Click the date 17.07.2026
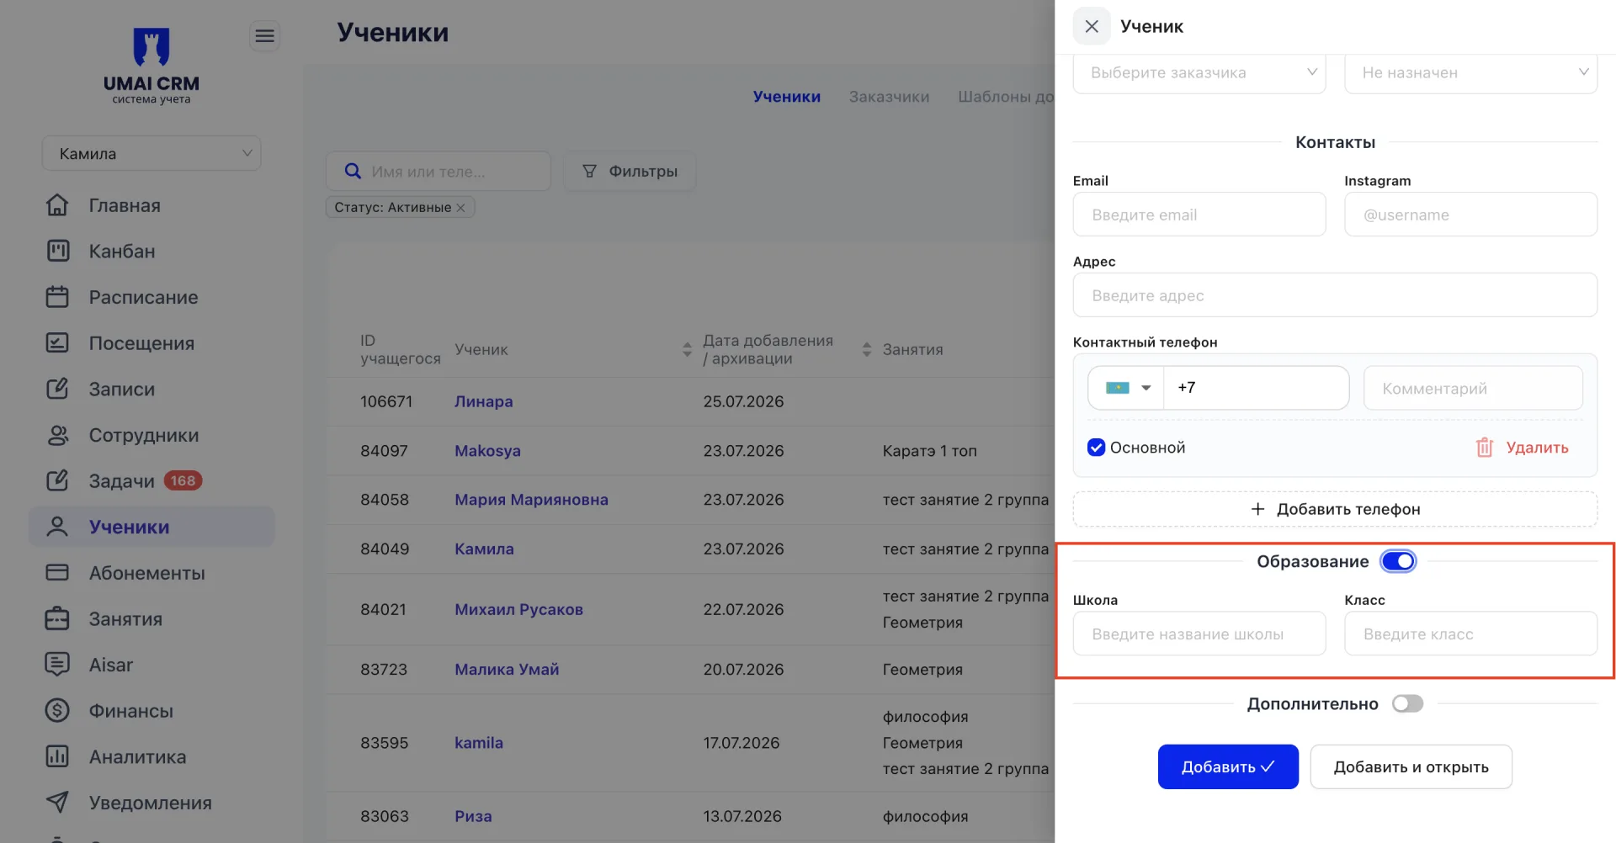 pos(742,743)
